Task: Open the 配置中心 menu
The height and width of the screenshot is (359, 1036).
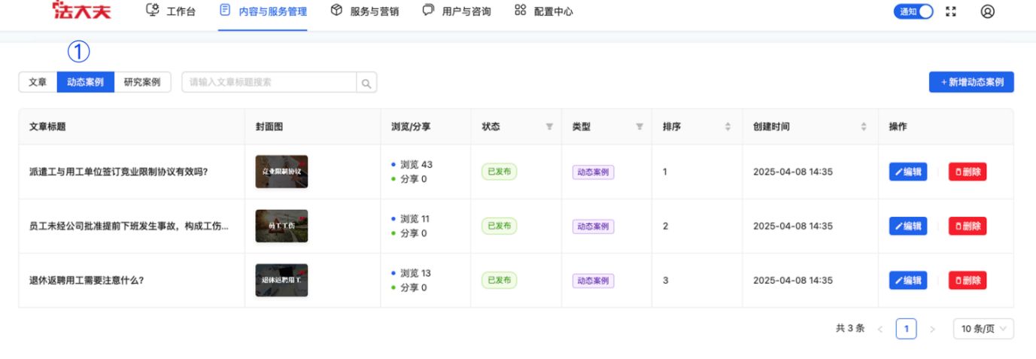Action: (544, 11)
